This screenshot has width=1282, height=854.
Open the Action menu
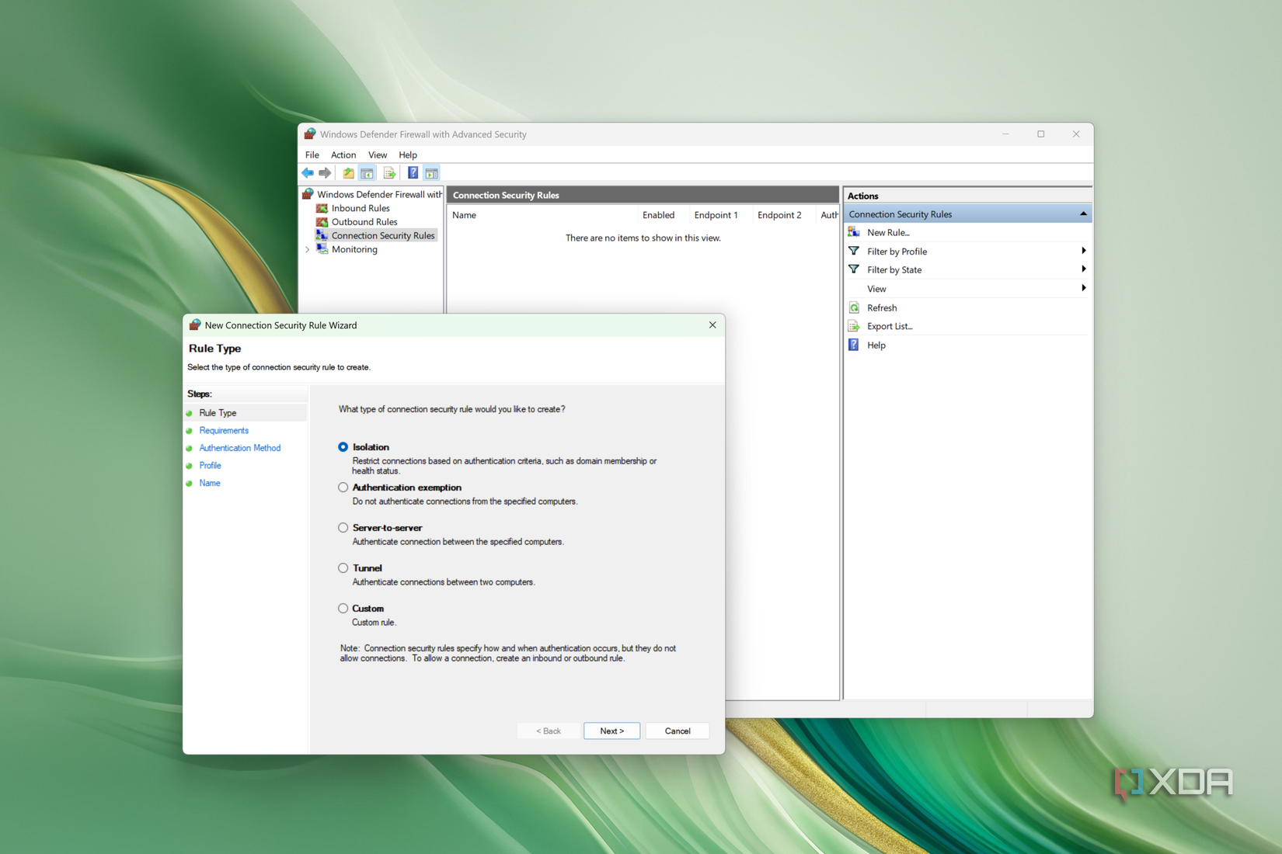click(343, 154)
